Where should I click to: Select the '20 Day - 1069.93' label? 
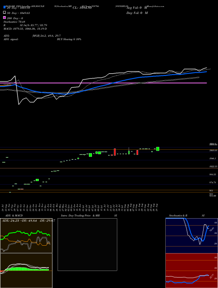(x=18, y=8)
